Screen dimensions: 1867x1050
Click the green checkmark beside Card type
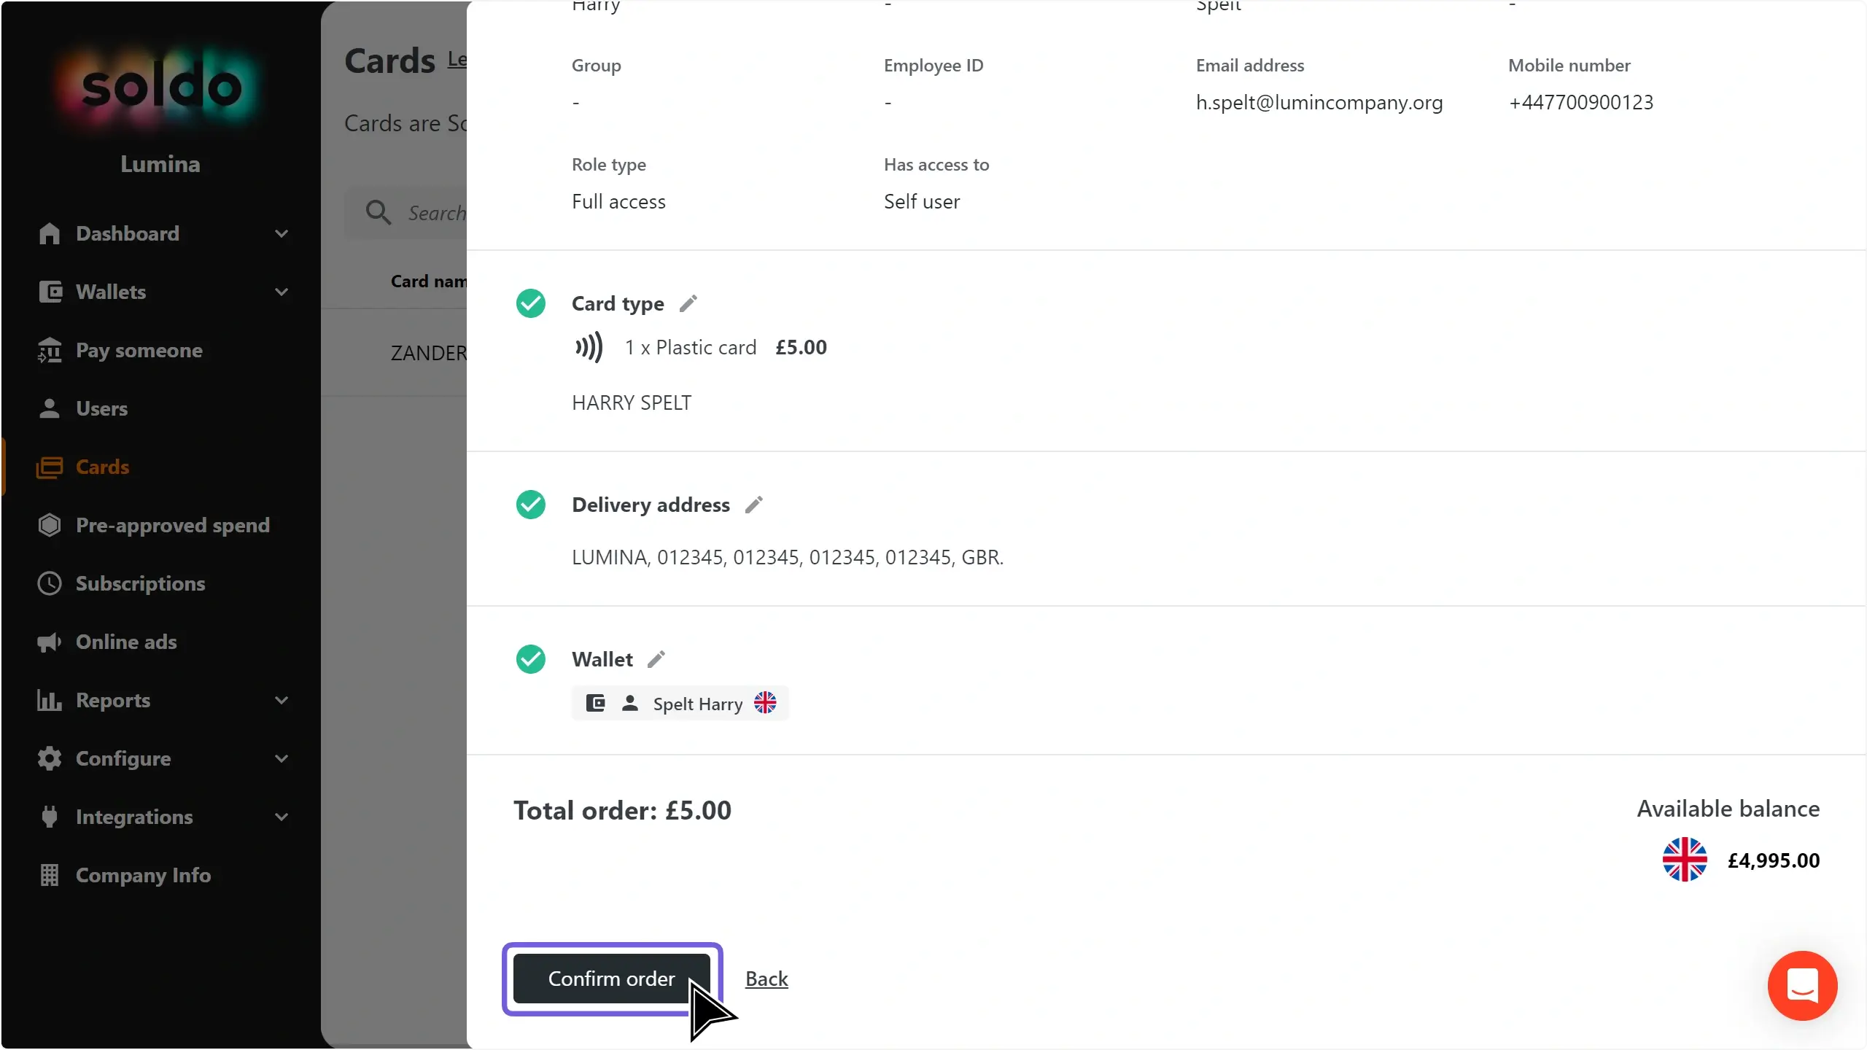point(531,303)
